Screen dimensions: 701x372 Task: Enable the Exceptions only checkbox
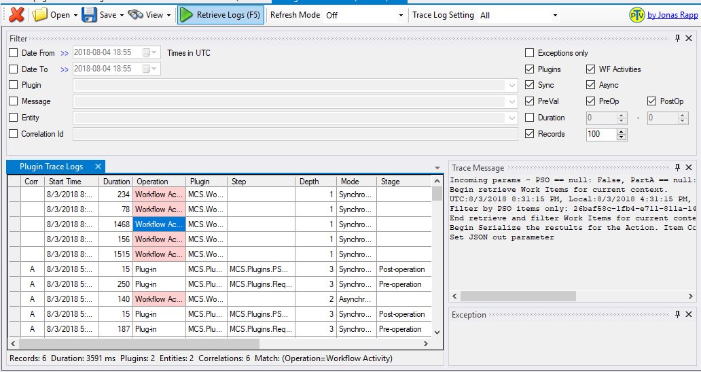click(530, 53)
